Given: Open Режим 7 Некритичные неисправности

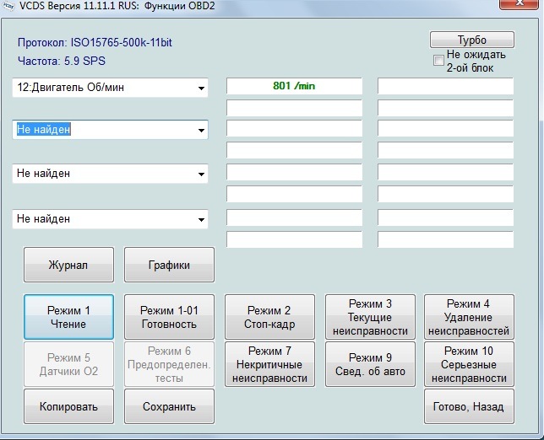Looking at the screenshot, I should point(270,364).
